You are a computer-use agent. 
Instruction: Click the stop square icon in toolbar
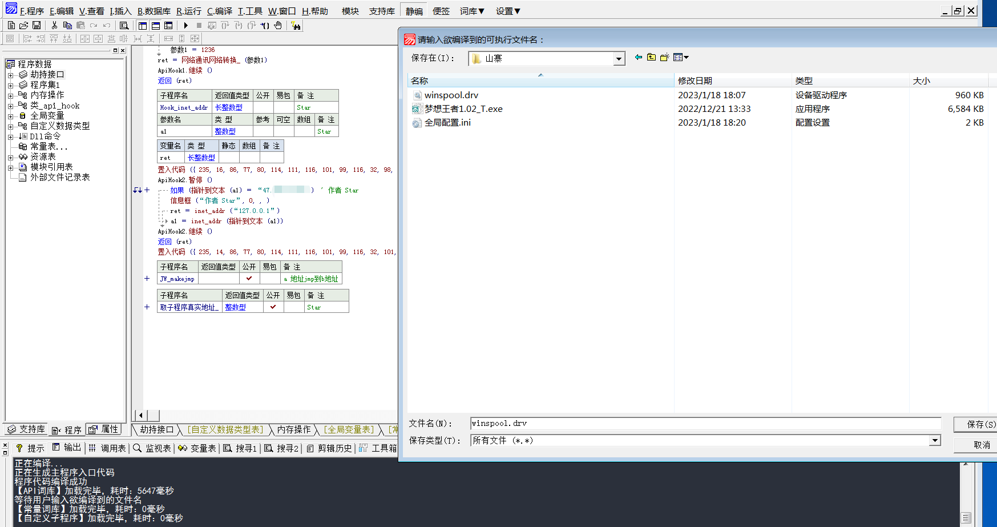pyautogui.click(x=199, y=25)
